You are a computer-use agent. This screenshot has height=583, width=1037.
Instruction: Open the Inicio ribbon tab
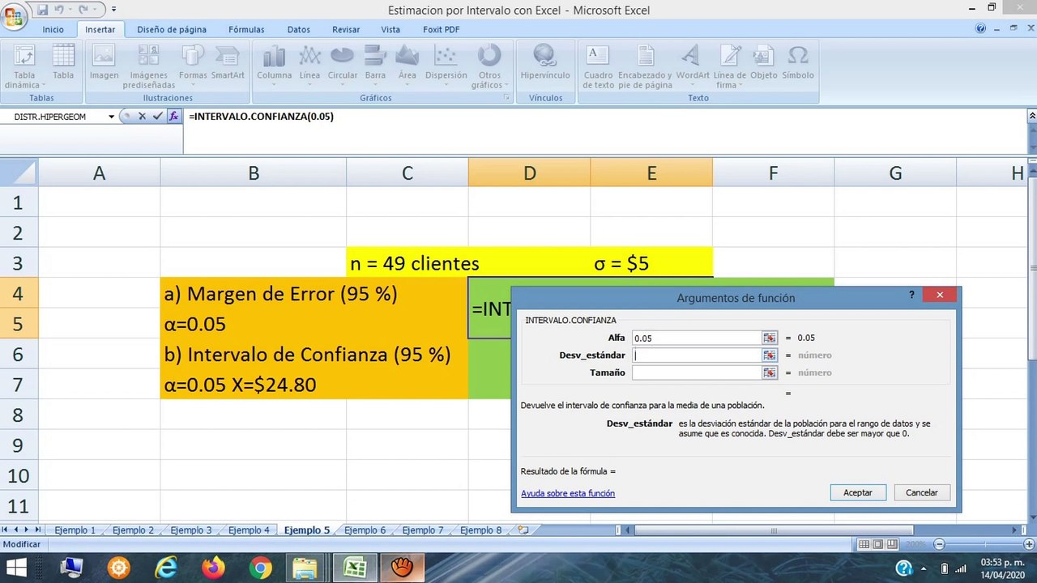click(53, 29)
